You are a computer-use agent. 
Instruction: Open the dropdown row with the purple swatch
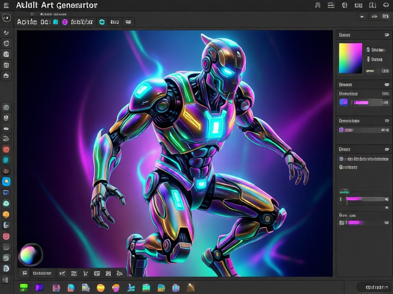[x=364, y=130]
